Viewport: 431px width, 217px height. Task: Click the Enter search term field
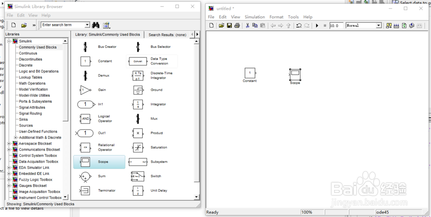click(x=63, y=25)
